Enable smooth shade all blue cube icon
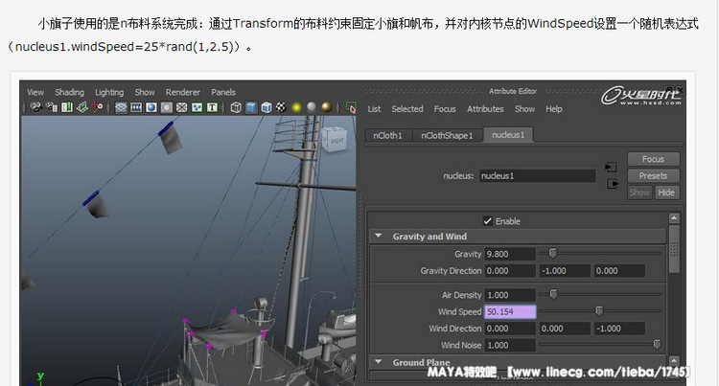The height and width of the screenshot is (386, 719). [251, 107]
